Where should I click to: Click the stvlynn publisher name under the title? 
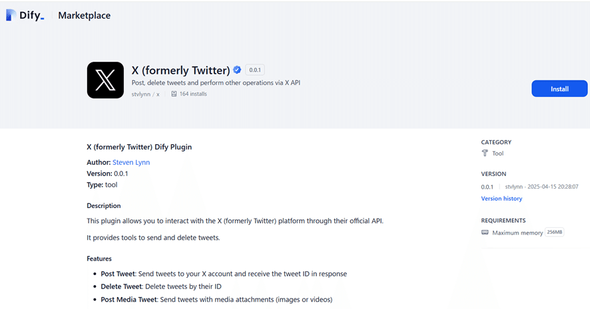(141, 94)
